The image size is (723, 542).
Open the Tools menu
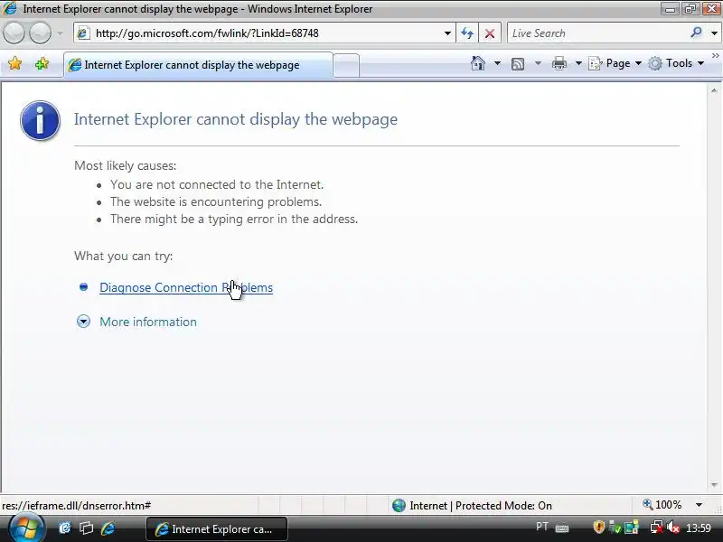coord(676,63)
